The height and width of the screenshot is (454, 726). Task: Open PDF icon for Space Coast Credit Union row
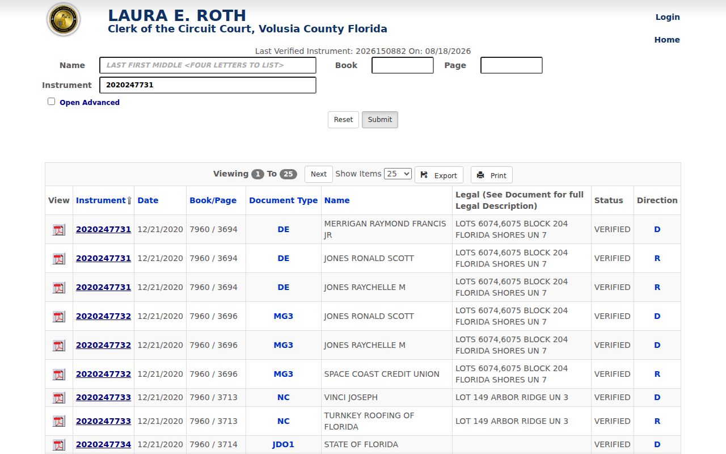click(x=59, y=375)
